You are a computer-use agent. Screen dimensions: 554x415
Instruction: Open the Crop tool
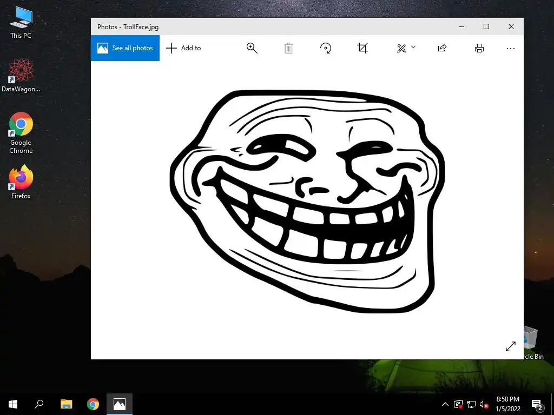(362, 48)
